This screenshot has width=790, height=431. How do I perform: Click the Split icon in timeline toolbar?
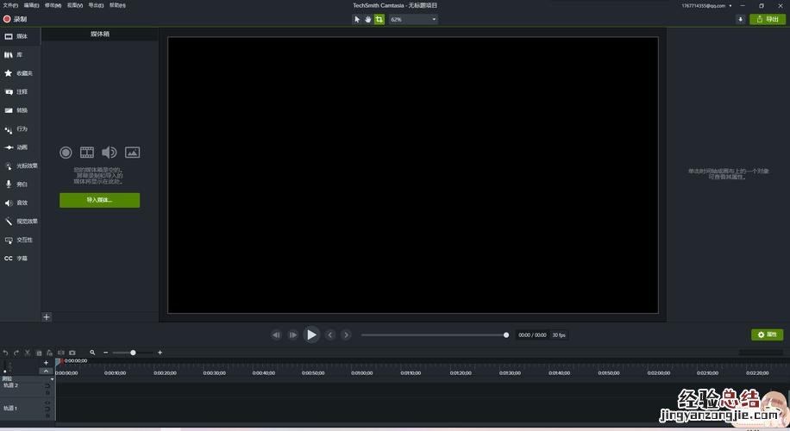pyautogui.click(x=61, y=353)
